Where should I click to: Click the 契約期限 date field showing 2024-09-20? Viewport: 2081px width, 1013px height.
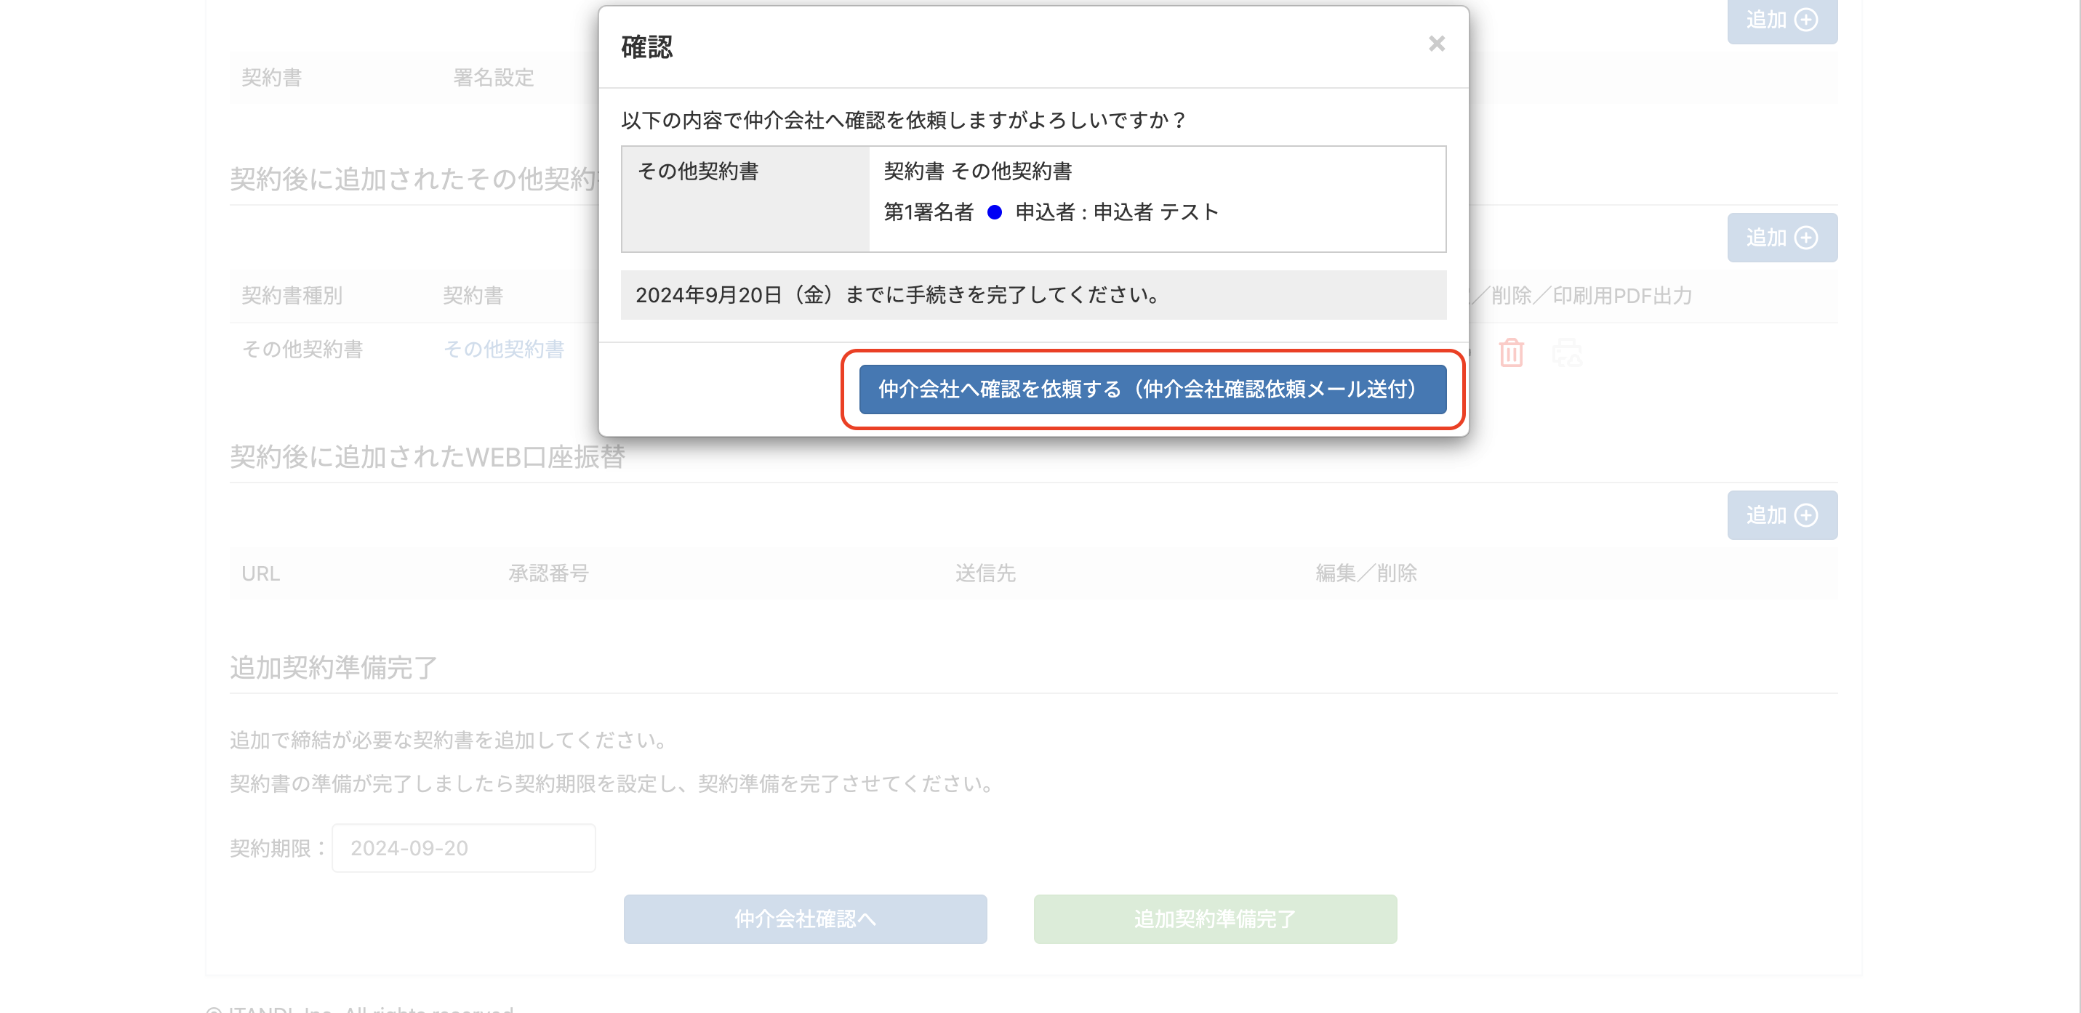[x=464, y=847]
